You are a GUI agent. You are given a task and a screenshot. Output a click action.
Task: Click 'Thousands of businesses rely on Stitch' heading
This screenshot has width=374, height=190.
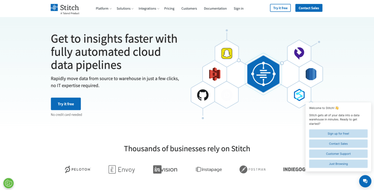187,149
